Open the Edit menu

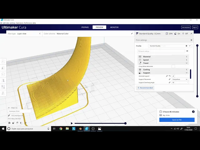(4, 23)
